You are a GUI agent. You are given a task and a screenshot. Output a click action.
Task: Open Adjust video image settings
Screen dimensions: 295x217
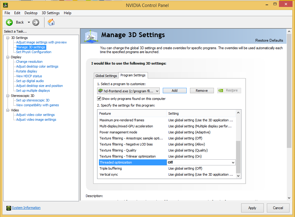(x=36, y=120)
